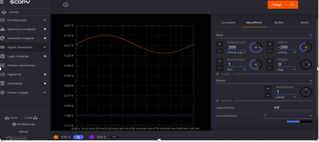Click the orange Stop button

tap(283, 5)
